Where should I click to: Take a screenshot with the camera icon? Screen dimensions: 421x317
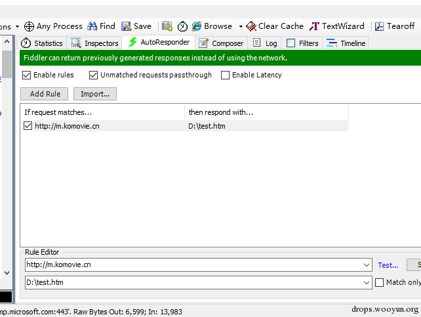pyautogui.click(x=167, y=26)
